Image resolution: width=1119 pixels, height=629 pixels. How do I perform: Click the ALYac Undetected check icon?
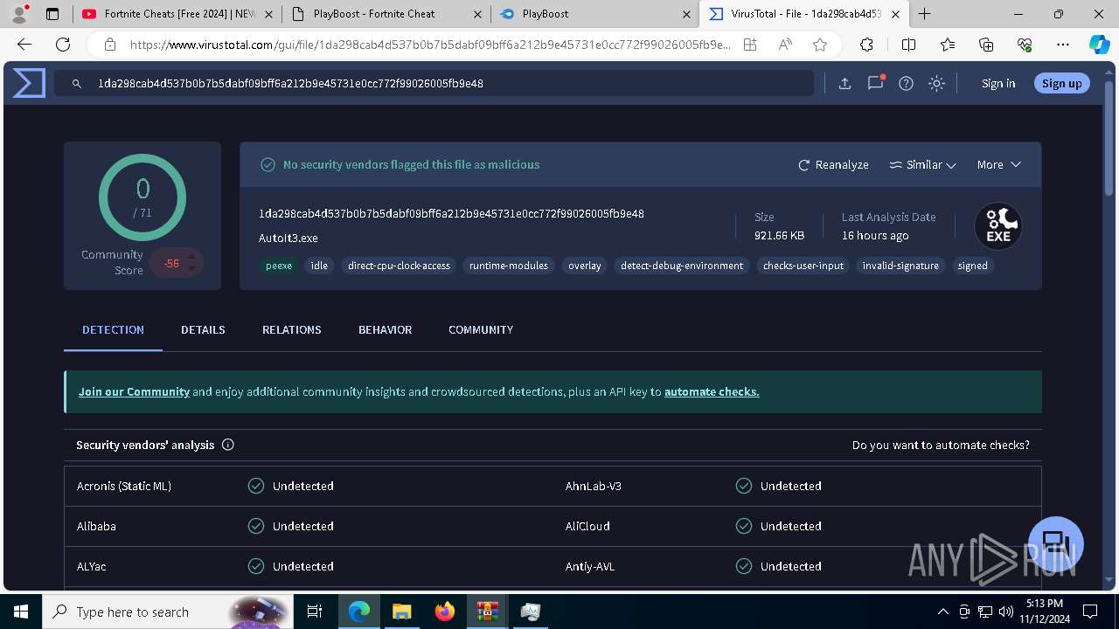click(x=256, y=566)
